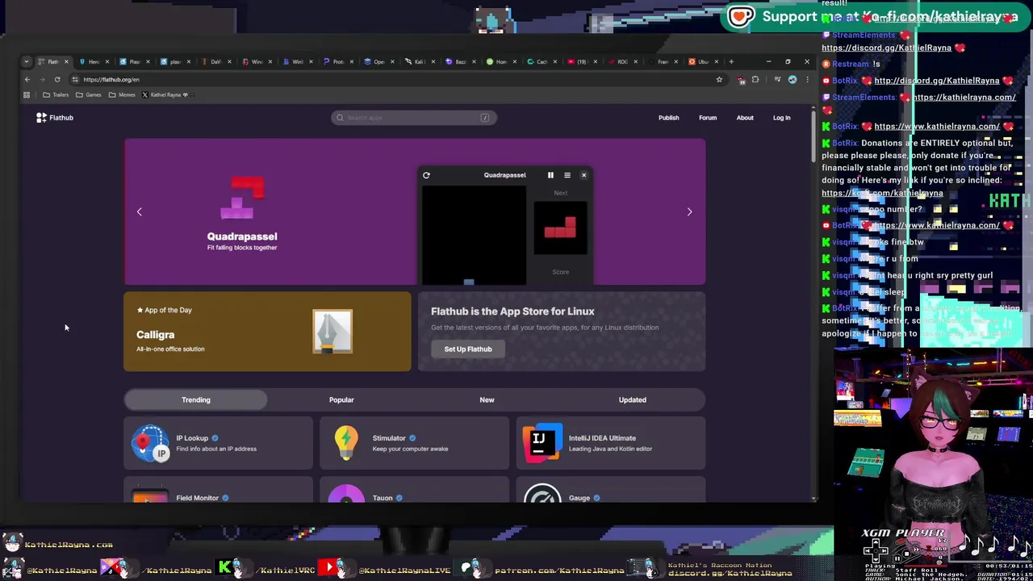Image resolution: width=1033 pixels, height=581 pixels.
Task: Open the About page
Action: 745,118
